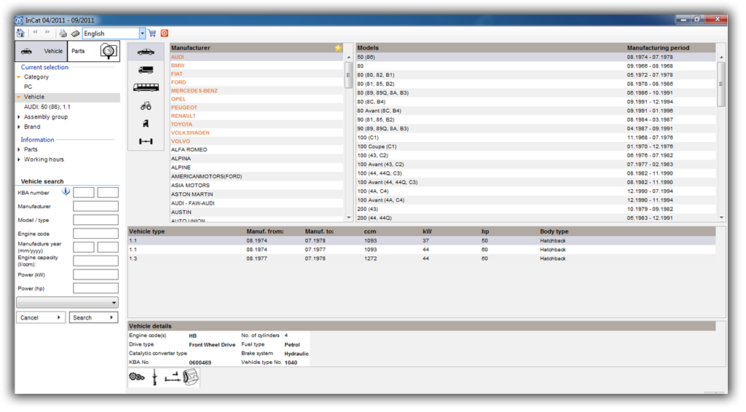Click the Power (hp) input field

[x=95, y=288]
